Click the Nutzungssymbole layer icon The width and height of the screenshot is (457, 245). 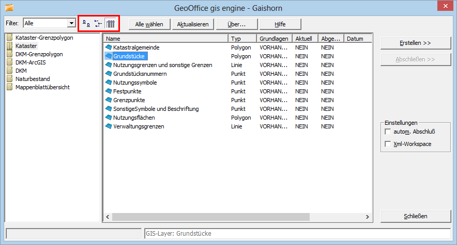tap(109, 82)
